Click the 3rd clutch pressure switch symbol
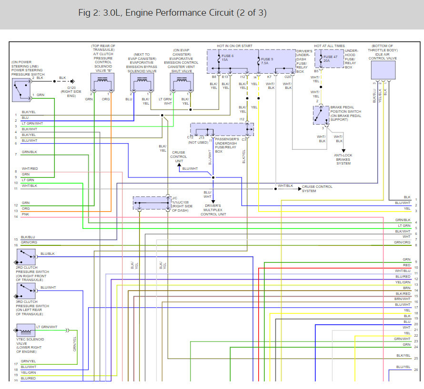The height and width of the screenshot is (389, 424). click(26, 291)
